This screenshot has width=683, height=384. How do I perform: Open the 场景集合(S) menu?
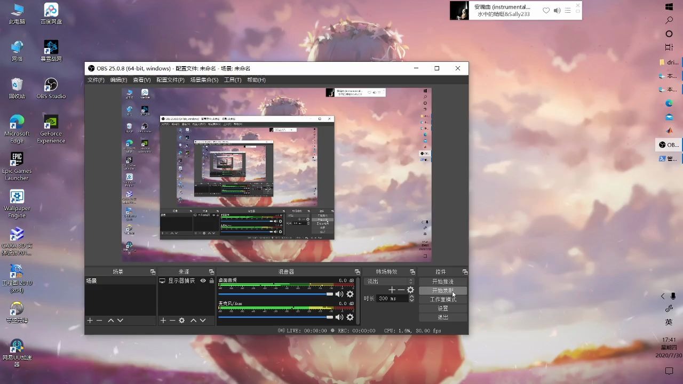pos(204,80)
